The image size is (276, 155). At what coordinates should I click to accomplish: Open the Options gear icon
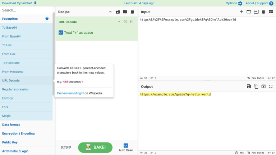click(x=240, y=3)
